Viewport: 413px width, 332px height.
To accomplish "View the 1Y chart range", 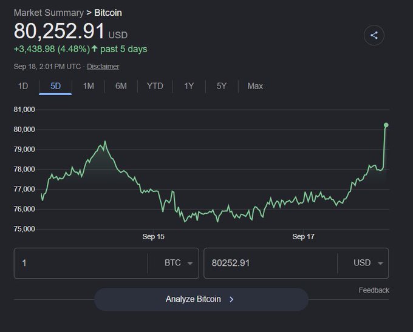I will [x=189, y=86].
